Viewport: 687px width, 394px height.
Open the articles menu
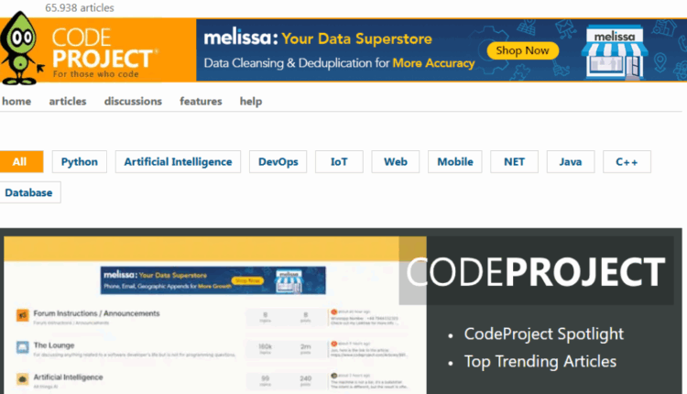[68, 102]
